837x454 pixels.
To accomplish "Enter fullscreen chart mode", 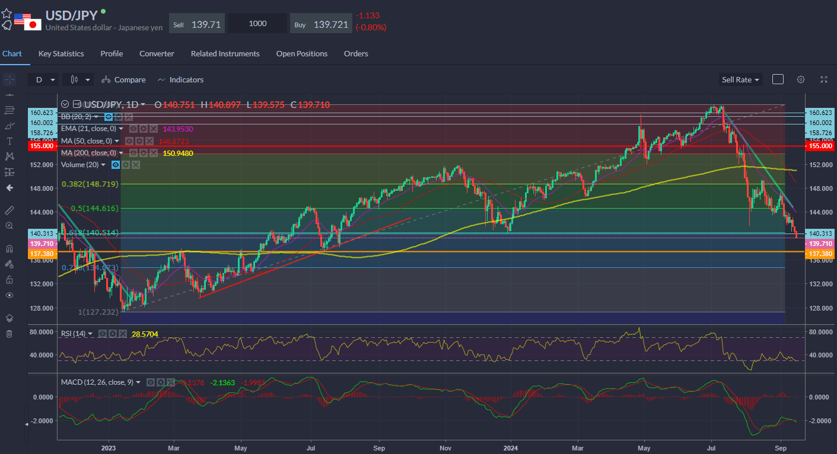I will (824, 79).
